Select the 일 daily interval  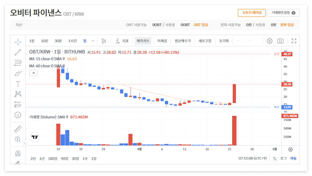pyautogui.click(x=85, y=41)
